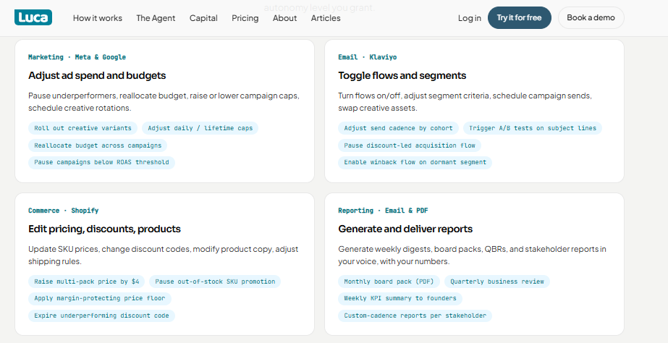Click the Try it for free button
Image resolution: width=668 pixels, height=343 pixels.
point(520,17)
